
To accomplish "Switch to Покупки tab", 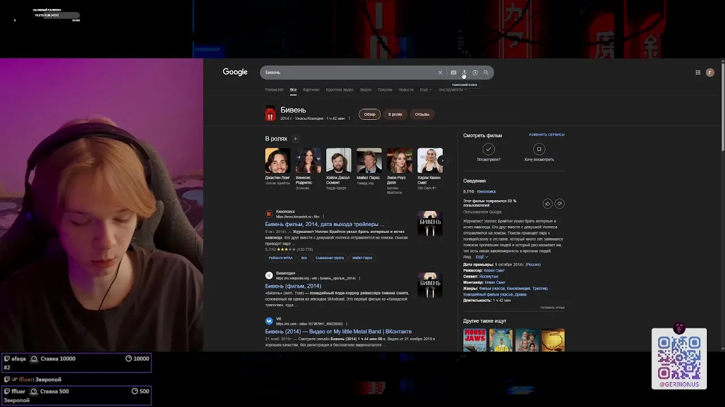I will (385, 90).
